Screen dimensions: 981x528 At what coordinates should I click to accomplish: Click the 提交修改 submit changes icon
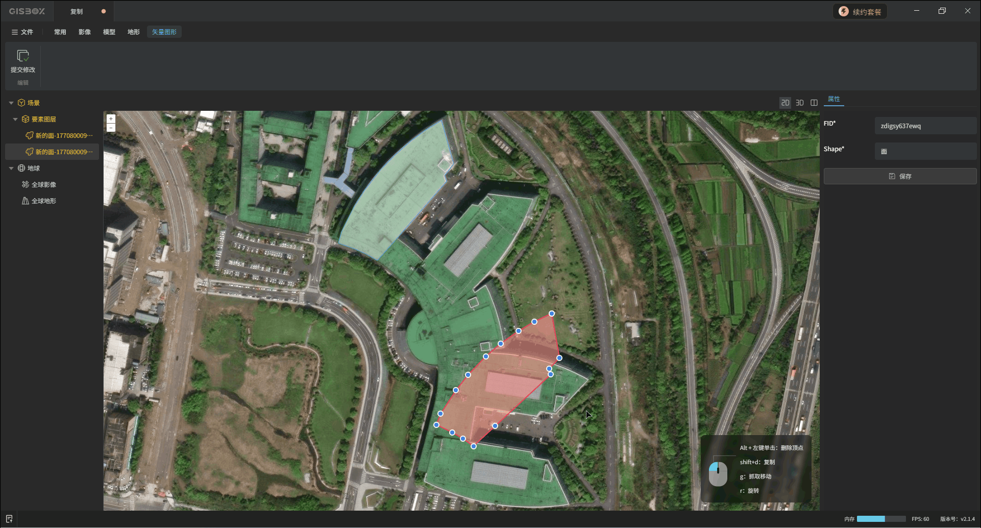[x=23, y=56]
